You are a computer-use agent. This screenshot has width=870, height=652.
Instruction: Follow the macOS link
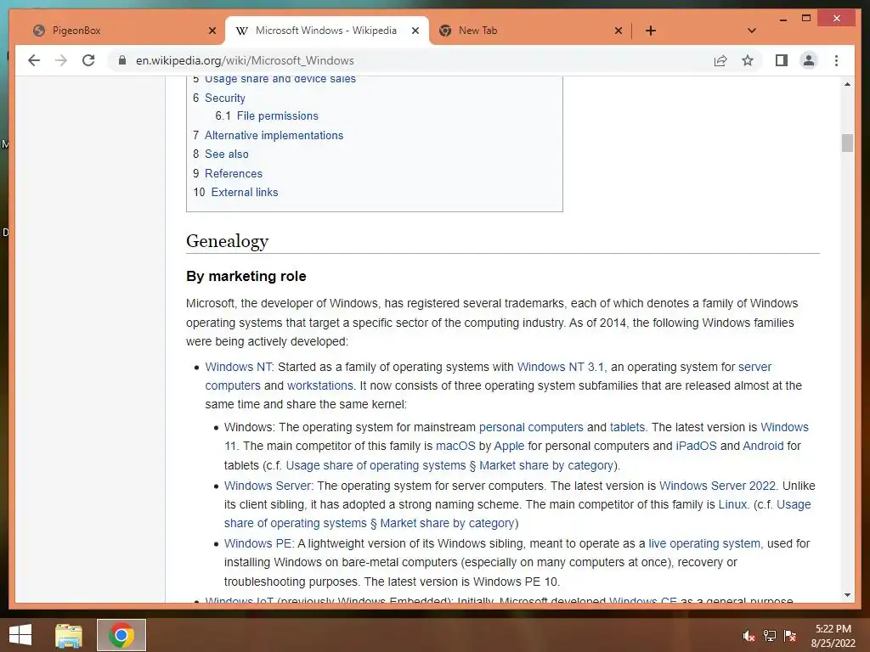click(x=455, y=447)
